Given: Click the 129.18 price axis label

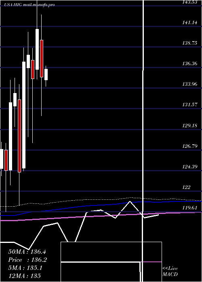Looking at the screenshot, I should pyautogui.click(x=190, y=125).
